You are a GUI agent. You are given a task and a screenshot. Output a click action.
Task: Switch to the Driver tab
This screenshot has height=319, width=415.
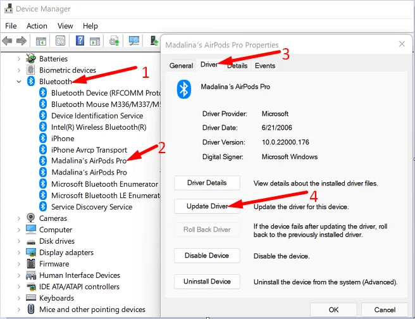[x=209, y=65]
